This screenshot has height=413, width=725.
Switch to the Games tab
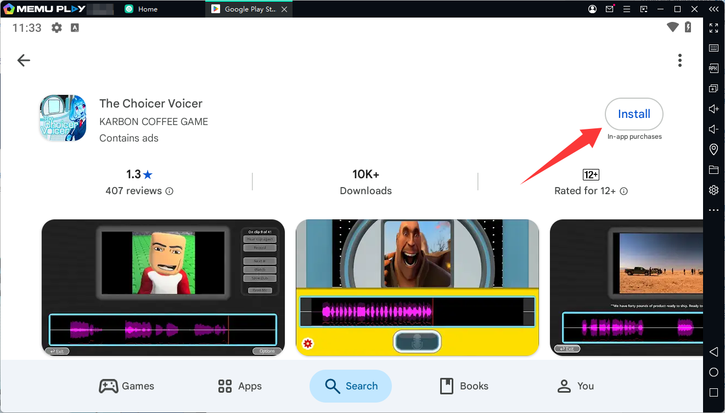pyautogui.click(x=127, y=386)
